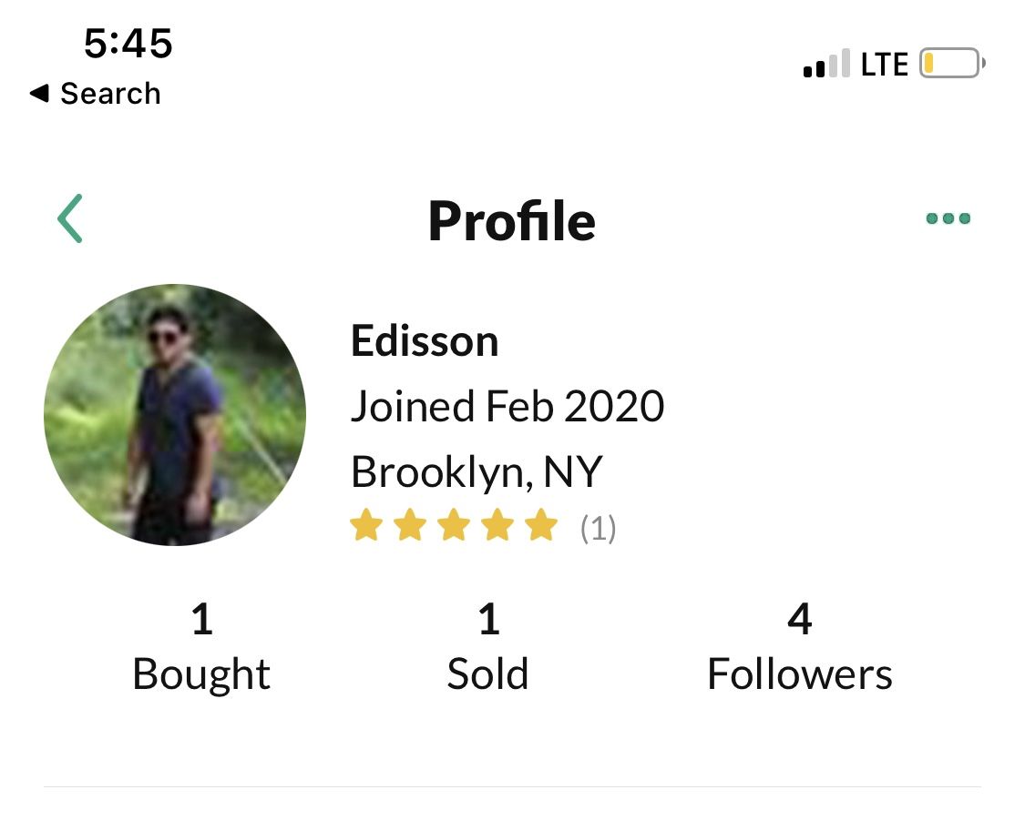Tap the green back chevron
This screenshot has width=1025, height=820.
(70, 218)
